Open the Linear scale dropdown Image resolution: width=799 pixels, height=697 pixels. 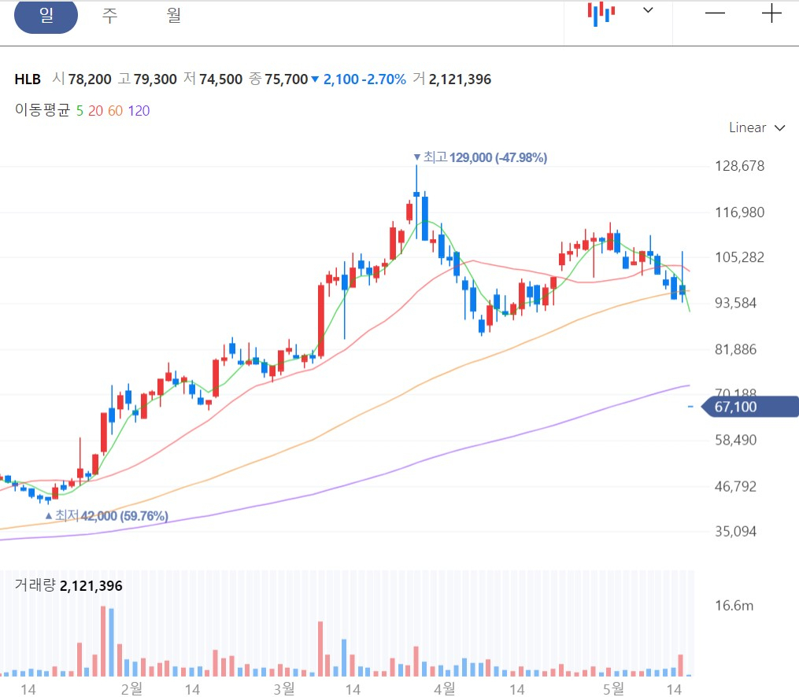tap(756, 127)
